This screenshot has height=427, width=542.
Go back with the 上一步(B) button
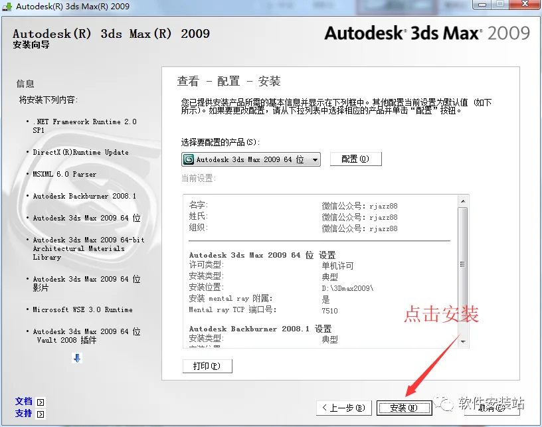(344, 408)
